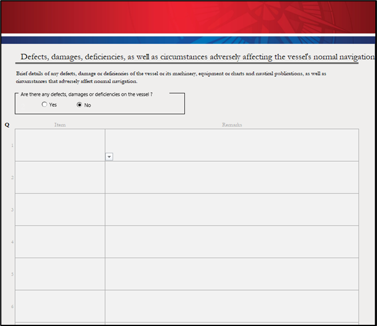
Task: Select the Item cell in row 3
Action: 59,210
